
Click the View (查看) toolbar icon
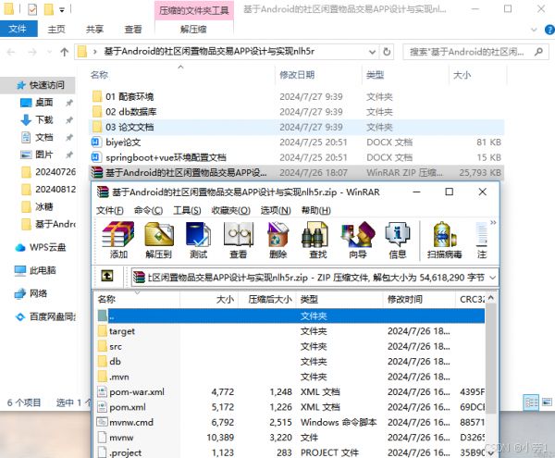pos(239,240)
